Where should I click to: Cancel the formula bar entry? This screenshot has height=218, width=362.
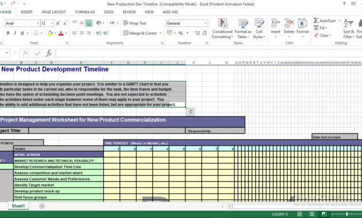[26, 53]
